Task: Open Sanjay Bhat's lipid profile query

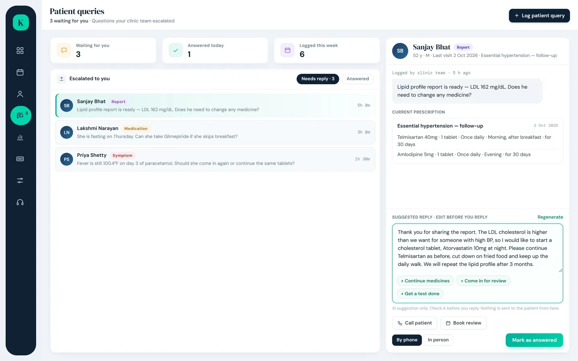Action: [215, 105]
